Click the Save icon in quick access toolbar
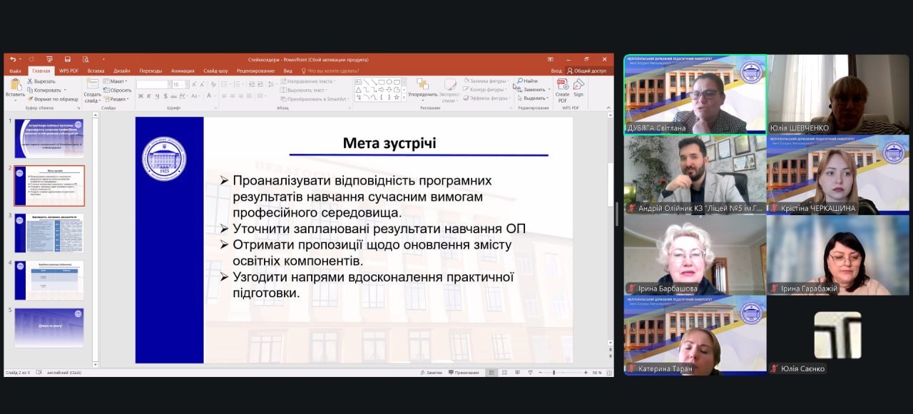The height and width of the screenshot is (414, 913). (68, 59)
